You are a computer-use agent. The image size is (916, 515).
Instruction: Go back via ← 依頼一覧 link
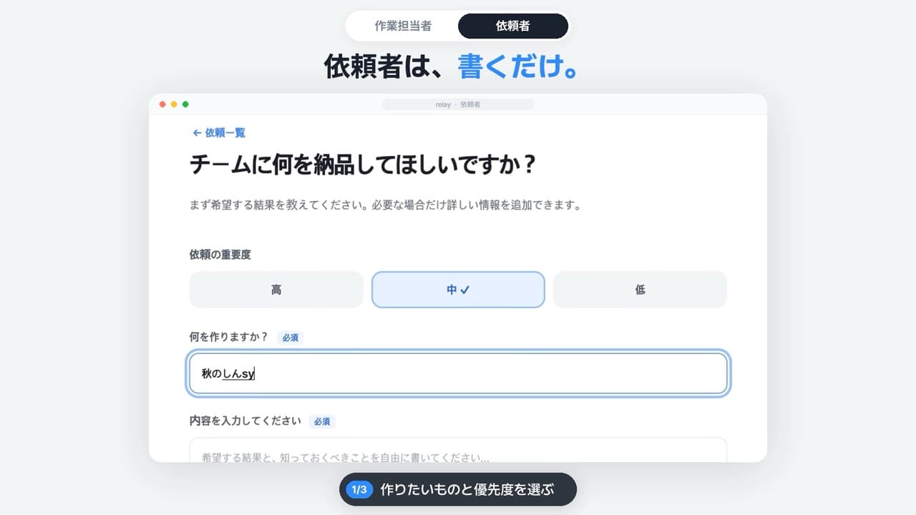[x=219, y=132]
